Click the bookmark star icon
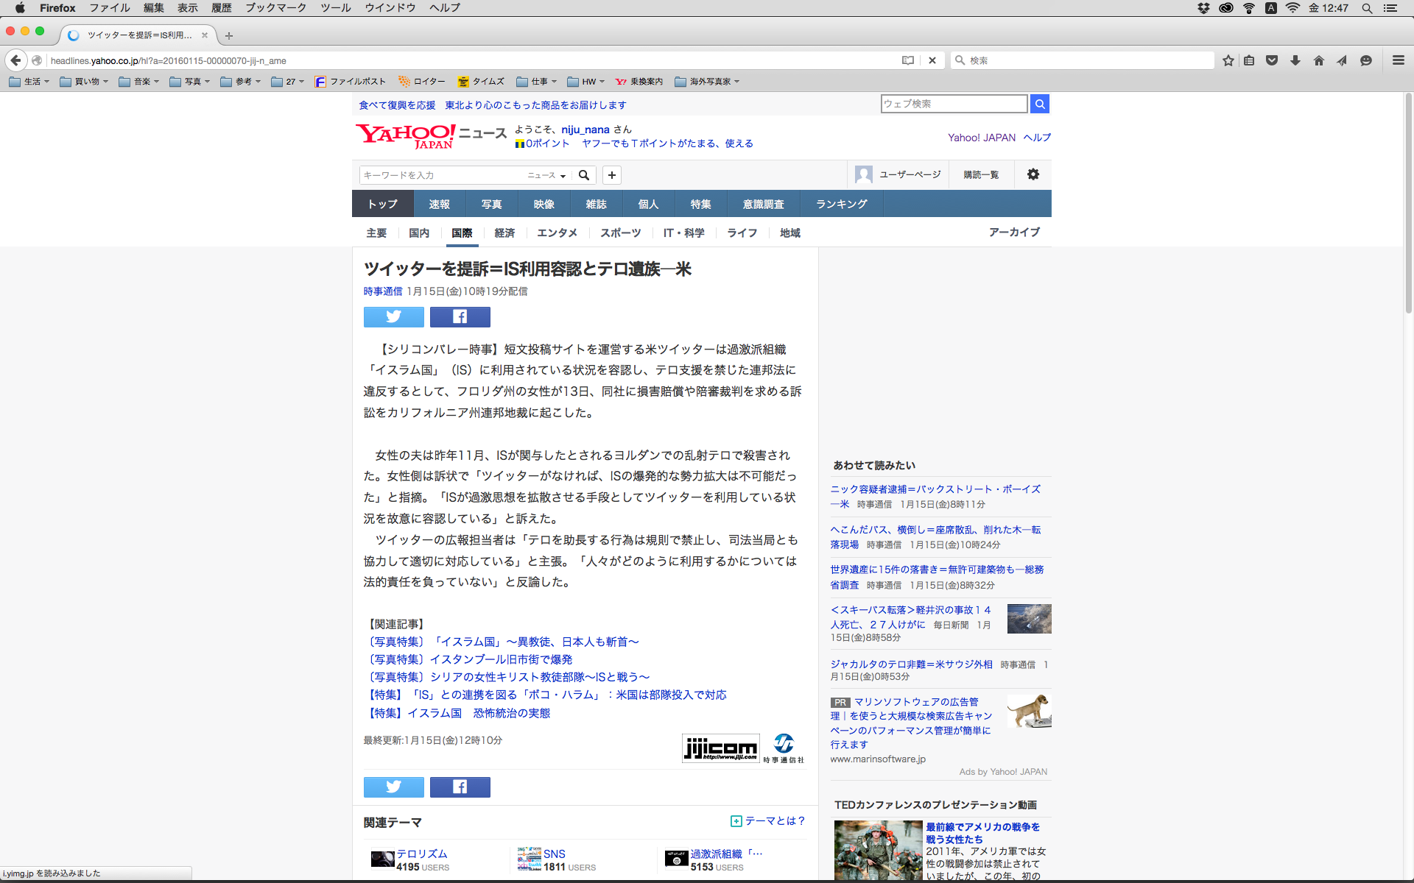1414x883 pixels. coord(1228,60)
